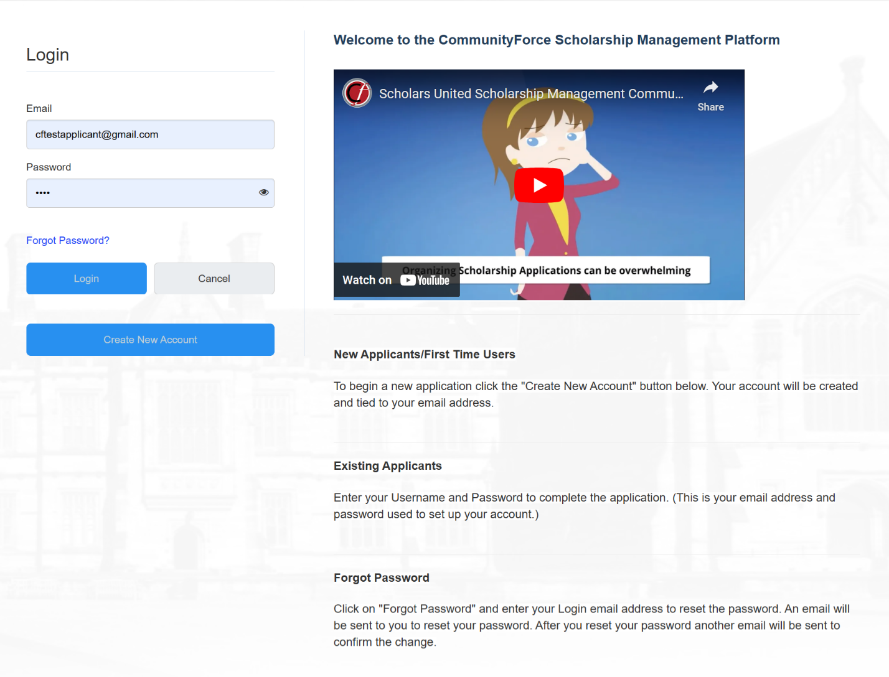Click the bold Forgot Password section heading
889x677 pixels.
click(381, 577)
